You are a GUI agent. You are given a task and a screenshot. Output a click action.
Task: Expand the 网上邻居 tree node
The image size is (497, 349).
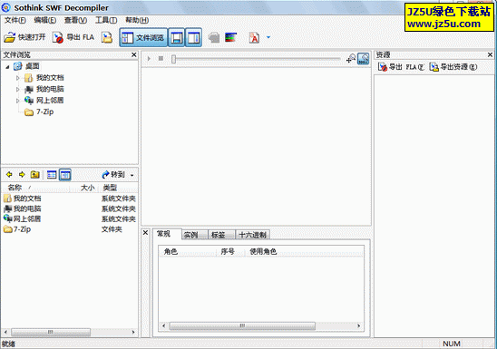18,101
